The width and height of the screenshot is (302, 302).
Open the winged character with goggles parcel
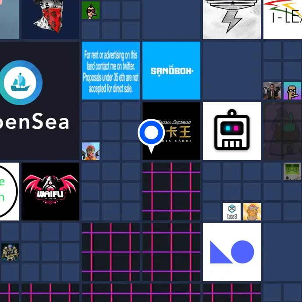coord(91,151)
